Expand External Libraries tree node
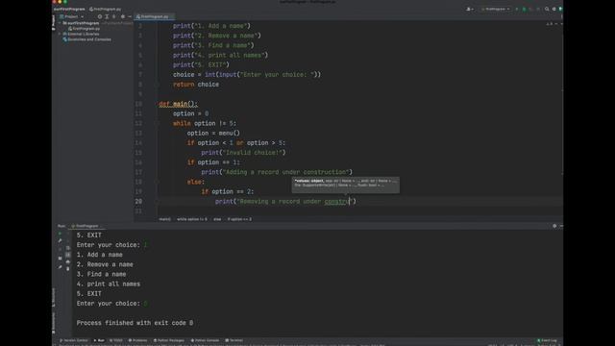Viewport: 615px width, 346px height. click(60, 35)
